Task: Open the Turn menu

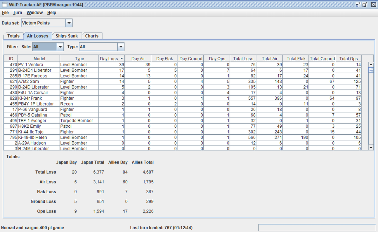Action: point(17,13)
